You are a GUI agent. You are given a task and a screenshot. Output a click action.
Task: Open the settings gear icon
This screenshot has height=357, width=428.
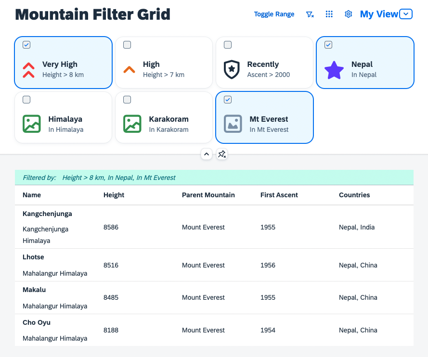click(x=348, y=14)
